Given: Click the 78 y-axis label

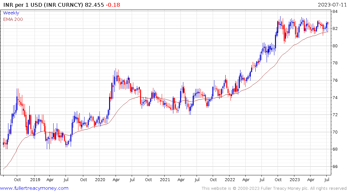Looking at the screenshot, I should tap(335, 63).
